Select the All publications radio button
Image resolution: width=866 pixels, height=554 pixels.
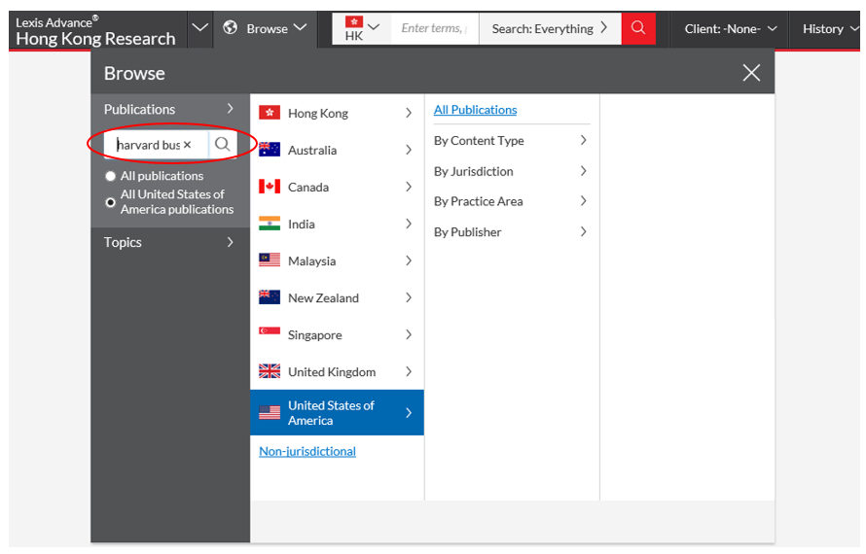[x=111, y=176]
